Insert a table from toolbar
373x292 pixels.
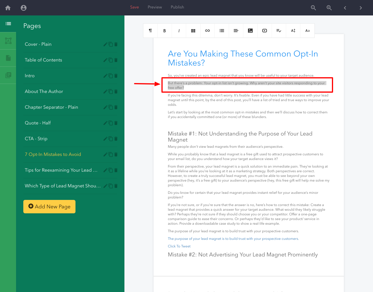[x=193, y=31]
